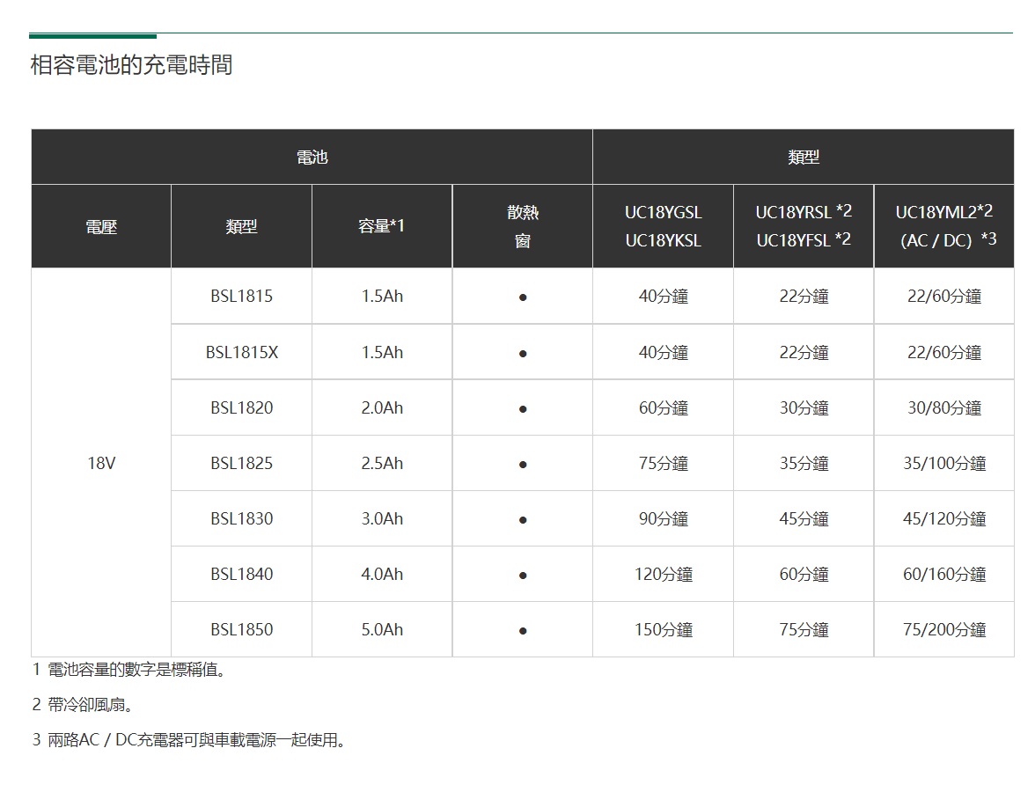Screen dimensions: 1035x785
Task: Click the 電池 group header cell
Action: click(x=312, y=157)
